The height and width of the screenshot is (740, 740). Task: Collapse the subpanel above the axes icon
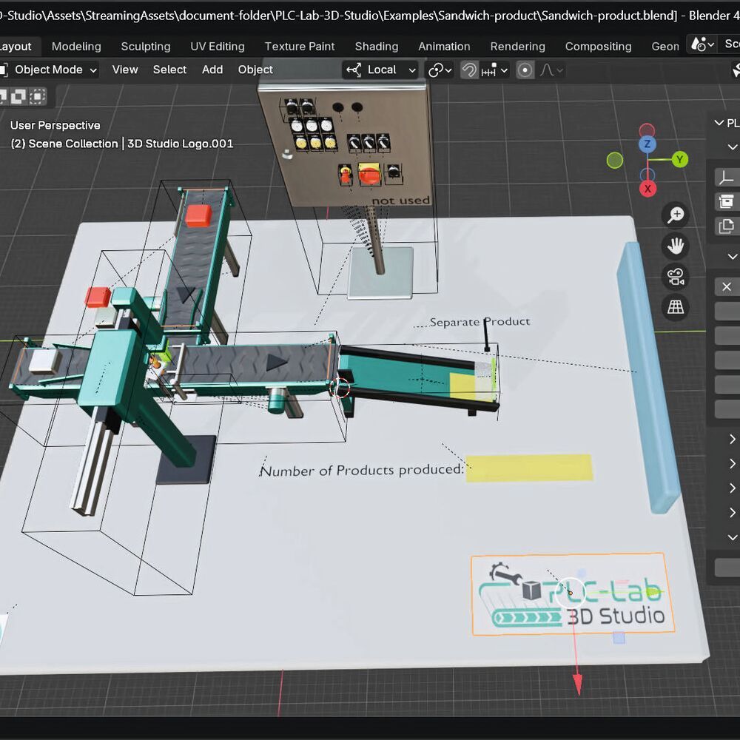pos(732,147)
